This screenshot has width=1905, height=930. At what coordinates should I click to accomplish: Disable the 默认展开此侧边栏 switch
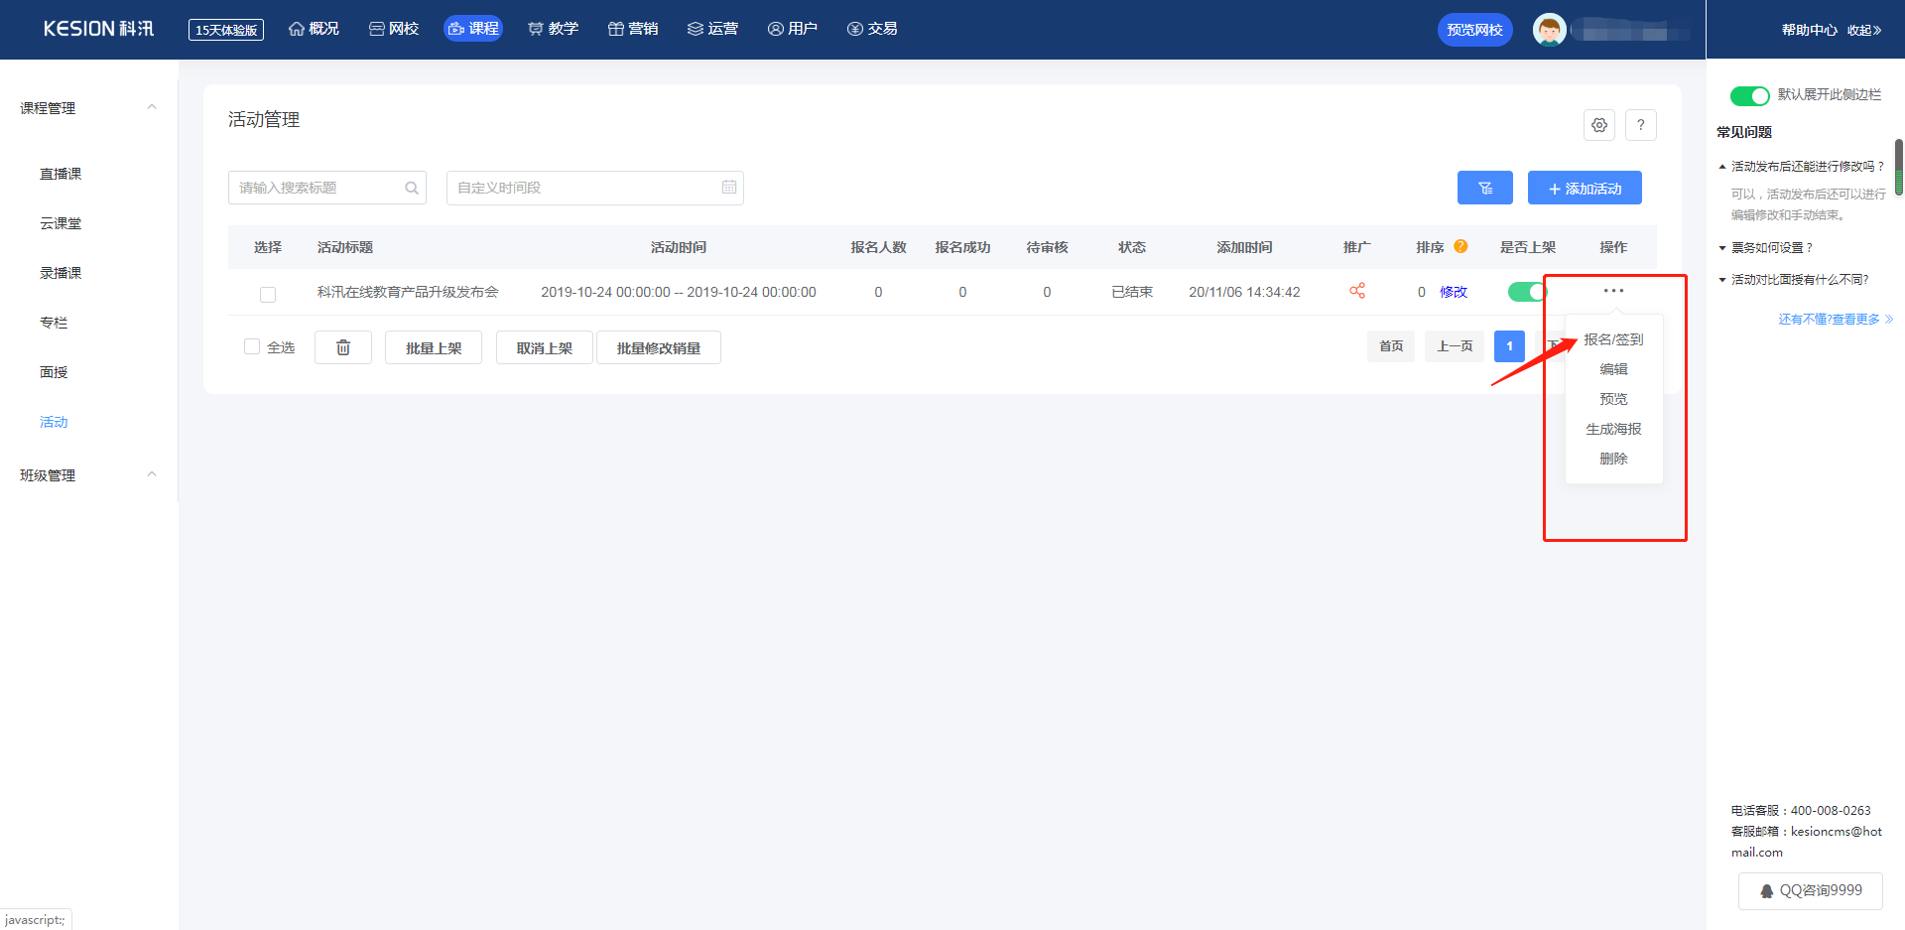click(1749, 95)
